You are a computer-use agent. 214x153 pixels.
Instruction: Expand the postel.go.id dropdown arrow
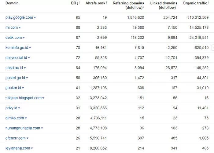tap(27, 78)
